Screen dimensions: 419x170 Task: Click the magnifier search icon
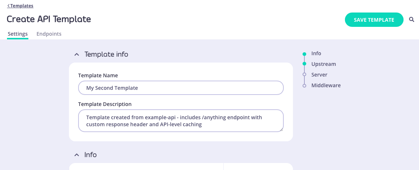(x=412, y=20)
